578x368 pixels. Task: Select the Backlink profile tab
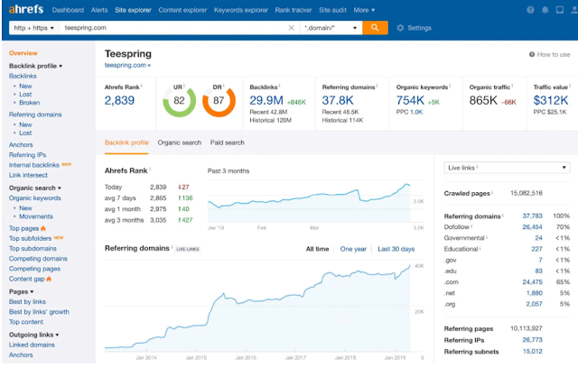pyautogui.click(x=126, y=143)
